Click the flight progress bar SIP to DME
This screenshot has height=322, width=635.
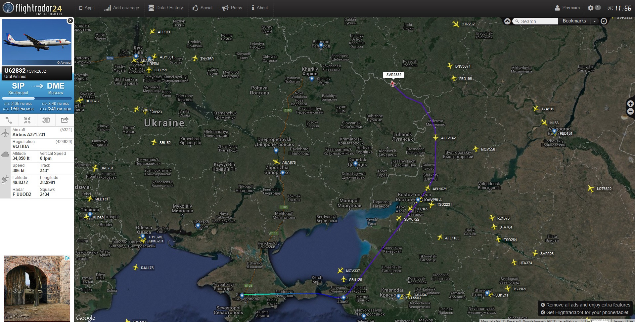[37, 98]
